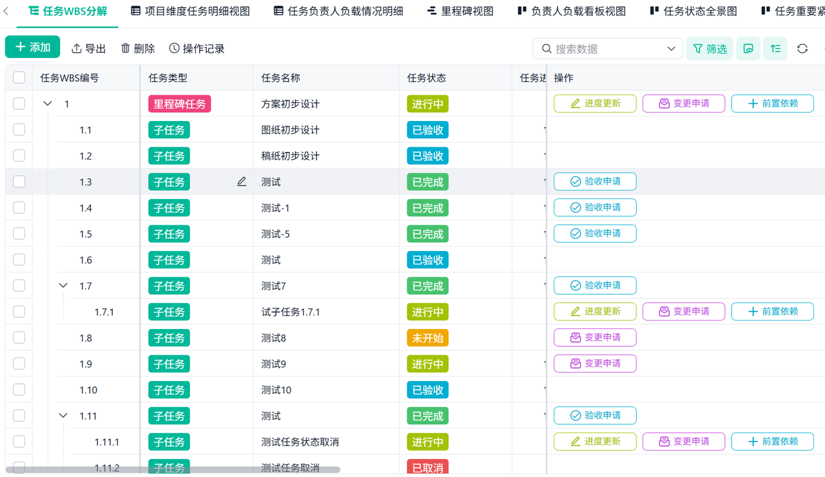Check the box for row 1.9
825x477 pixels.
coord(19,364)
